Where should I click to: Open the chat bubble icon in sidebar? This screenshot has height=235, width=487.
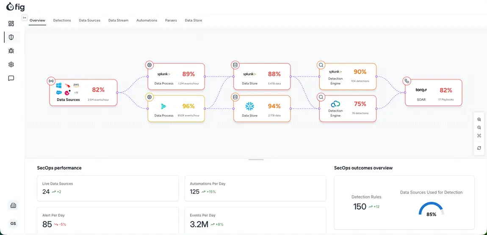tap(11, 78)
